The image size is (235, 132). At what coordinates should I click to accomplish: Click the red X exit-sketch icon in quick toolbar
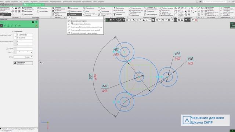coord(196,20)
